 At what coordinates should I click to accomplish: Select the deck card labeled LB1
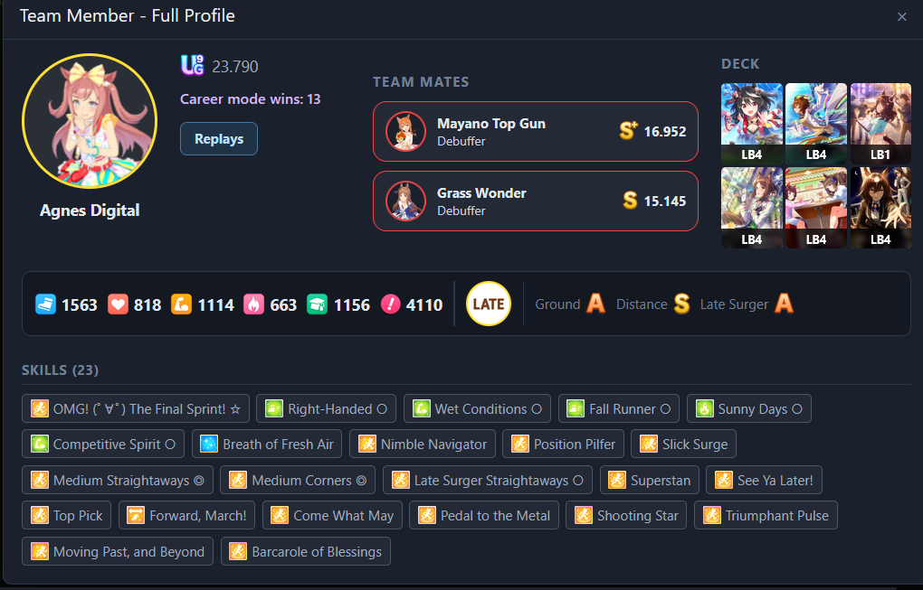coord(880,123)
